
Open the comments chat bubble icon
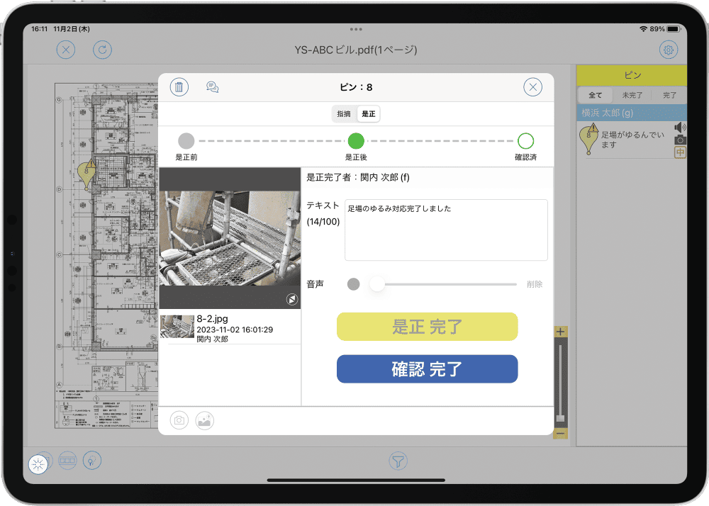coord(212,87)
